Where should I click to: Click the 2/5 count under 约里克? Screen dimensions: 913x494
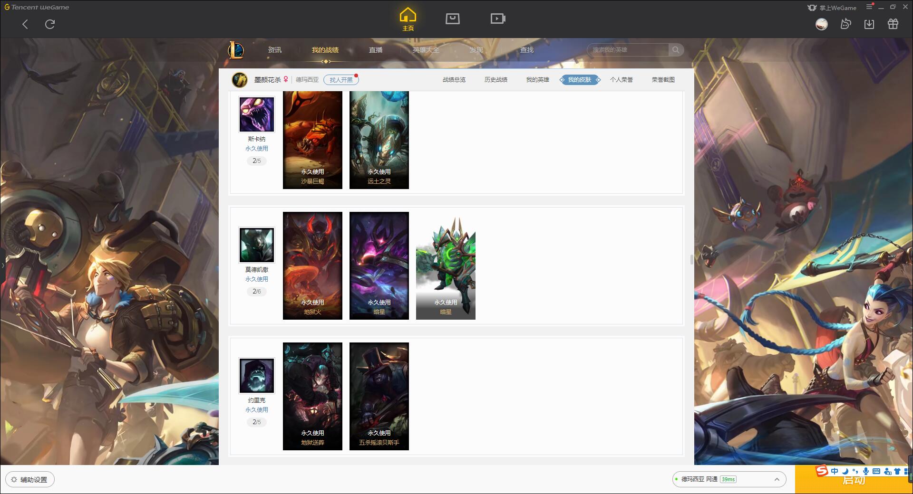pyautogui.click(x=257, y=422)
